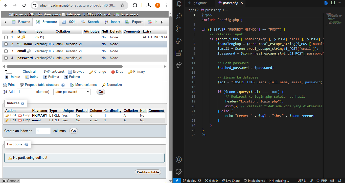This screenshot has height=183, width=345.
Task: Bookmark this page with the star
Action: click(x=122, y=5)
